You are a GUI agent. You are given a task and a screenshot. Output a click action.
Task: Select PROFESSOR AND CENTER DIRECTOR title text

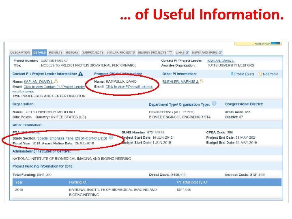54,96
